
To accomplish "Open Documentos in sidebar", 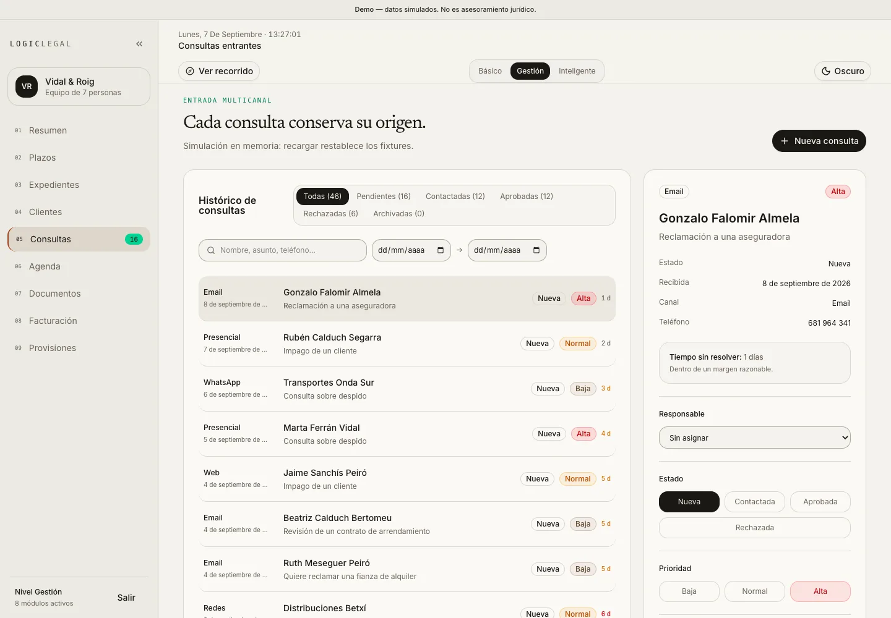I will [x=79, y=294].
